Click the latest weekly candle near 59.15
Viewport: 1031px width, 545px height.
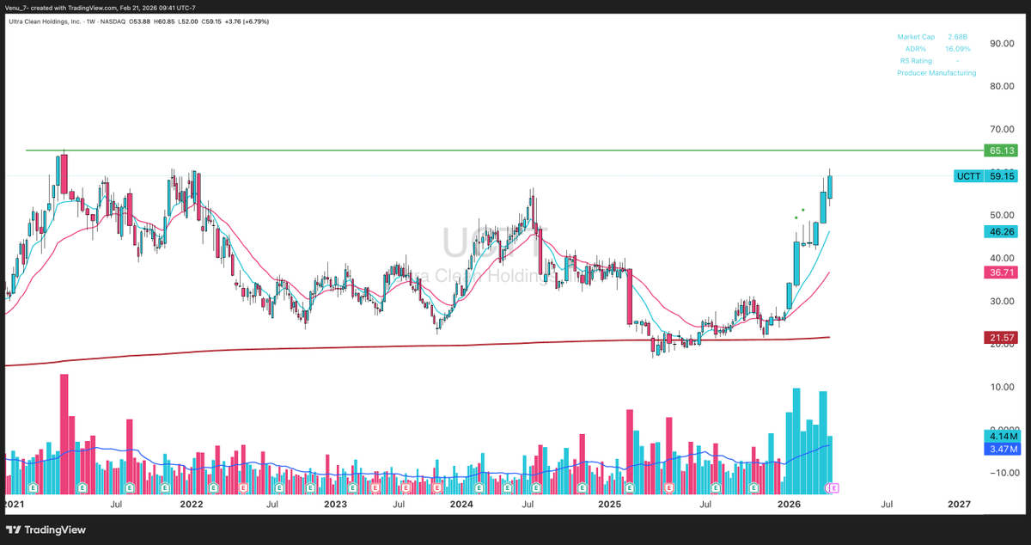pos(830,187)
